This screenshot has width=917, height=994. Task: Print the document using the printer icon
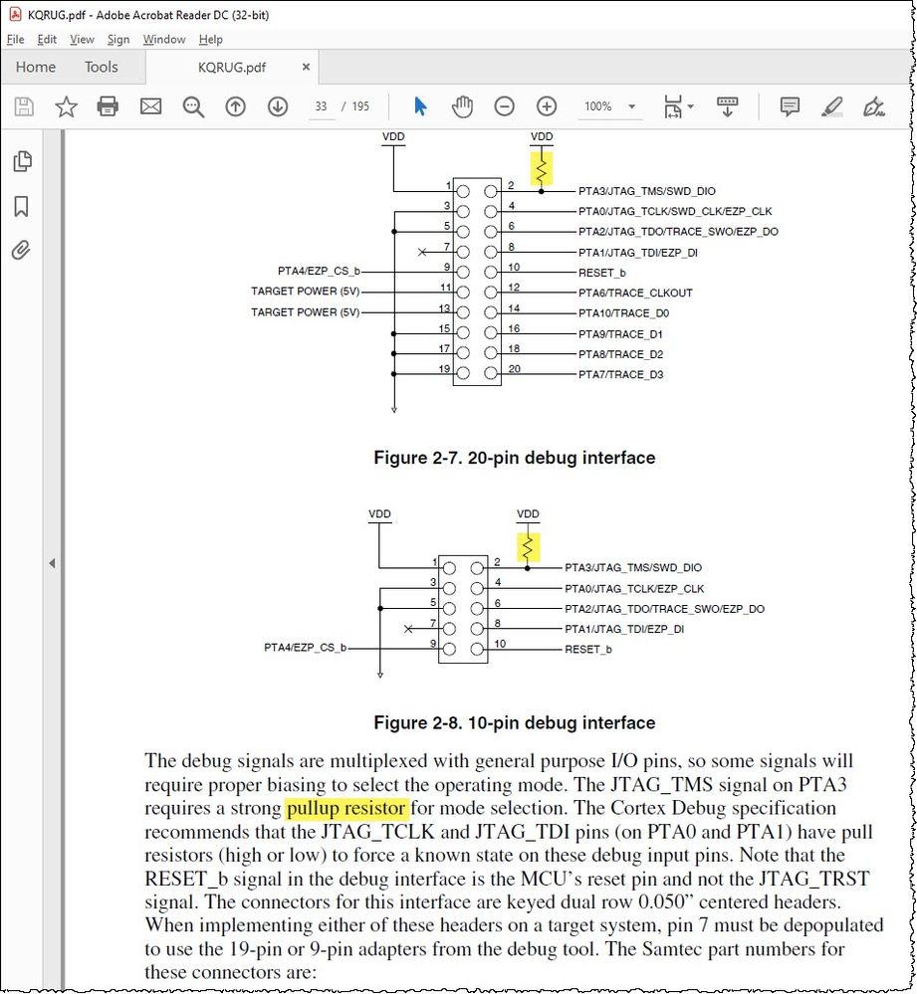107,106
